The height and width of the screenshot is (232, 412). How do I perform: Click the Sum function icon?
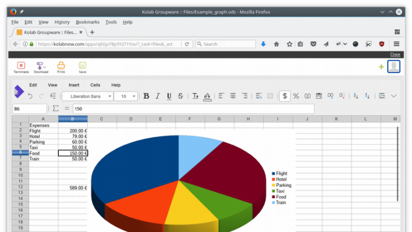tap(55, 108)
